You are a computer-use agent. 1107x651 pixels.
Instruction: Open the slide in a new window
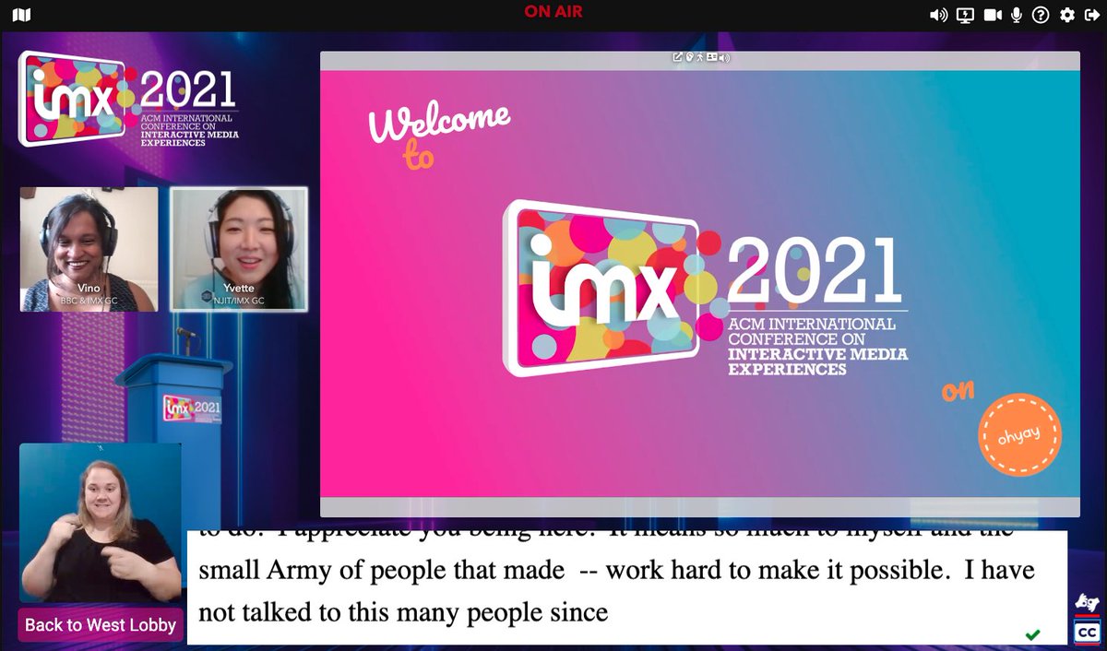[678, 57]
